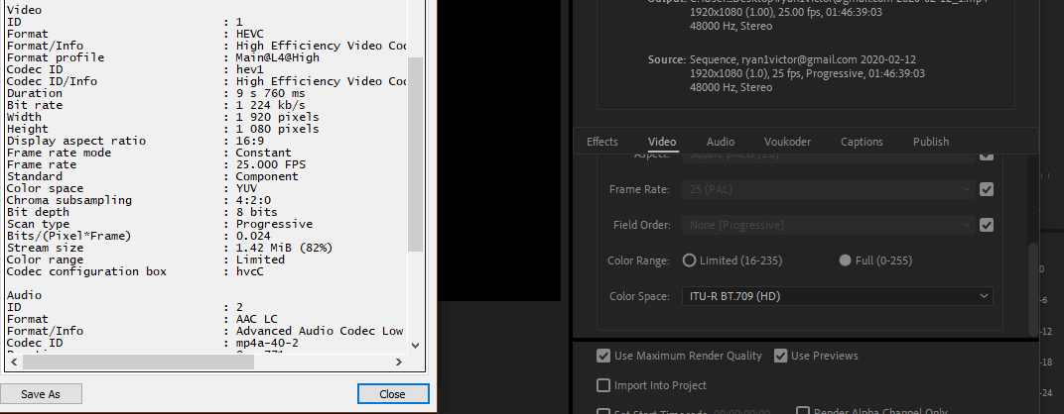Disable Use Maximum Render Quality

tap(603, 356)
